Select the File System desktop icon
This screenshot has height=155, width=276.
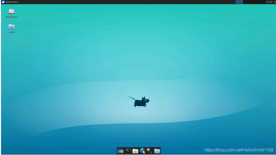pyautogui.click(x=11, y=12)
